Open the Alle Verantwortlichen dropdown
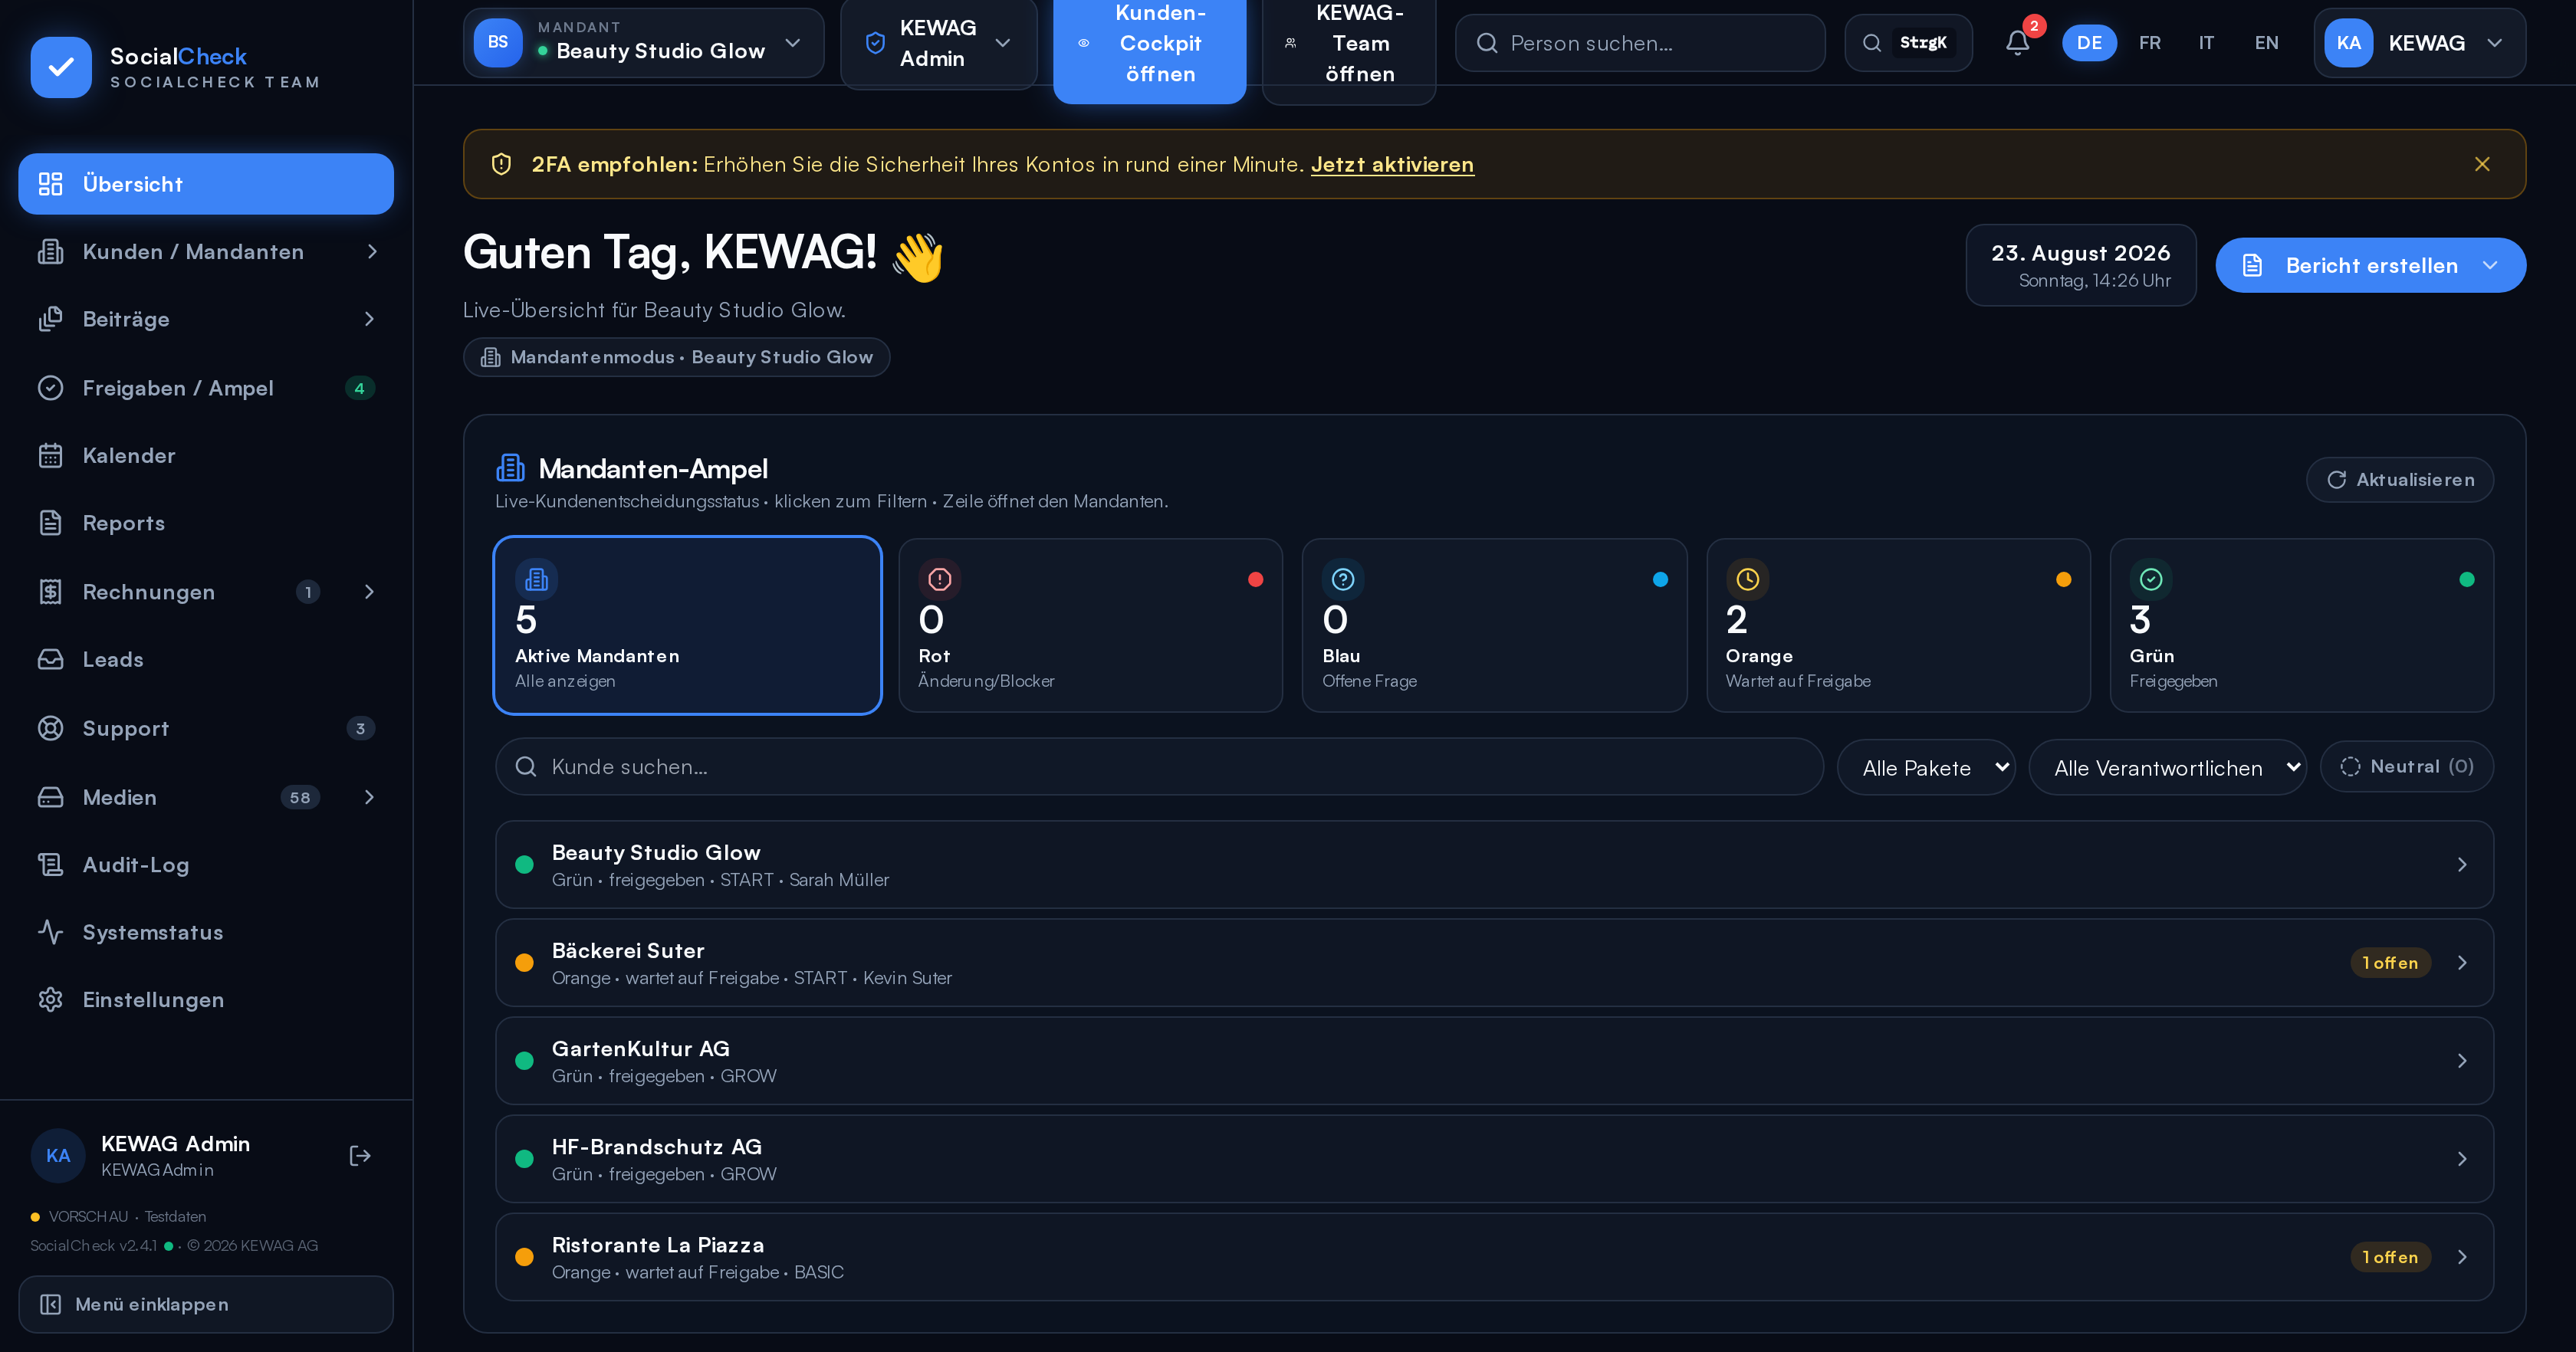Image resolution: width=2576 pixels, height=1352 pixels. click(2167, 768)
